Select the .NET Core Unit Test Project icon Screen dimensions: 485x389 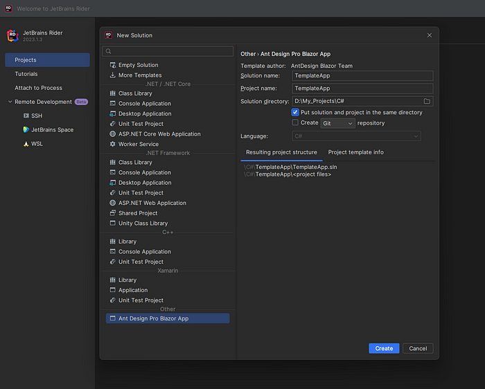[x=112, y=124]
